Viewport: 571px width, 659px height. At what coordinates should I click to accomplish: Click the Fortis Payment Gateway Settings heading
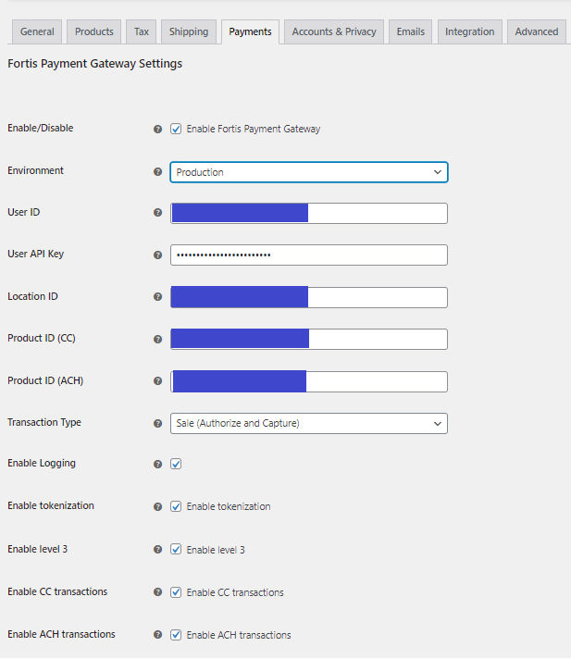95,64
